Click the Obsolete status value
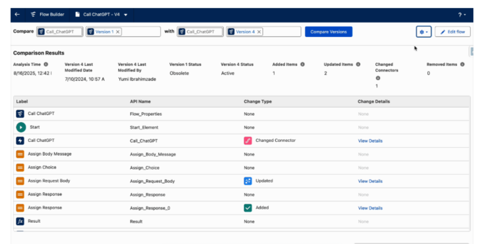The height and width of the screenshot is (244, 483). pyautogui.click(x=179, y=73)
